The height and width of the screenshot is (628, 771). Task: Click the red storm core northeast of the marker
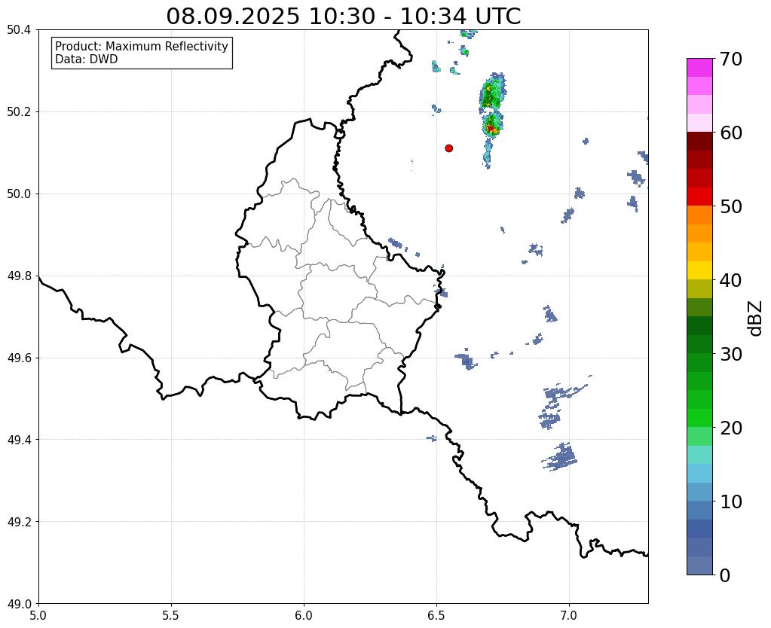coord(490,128)
